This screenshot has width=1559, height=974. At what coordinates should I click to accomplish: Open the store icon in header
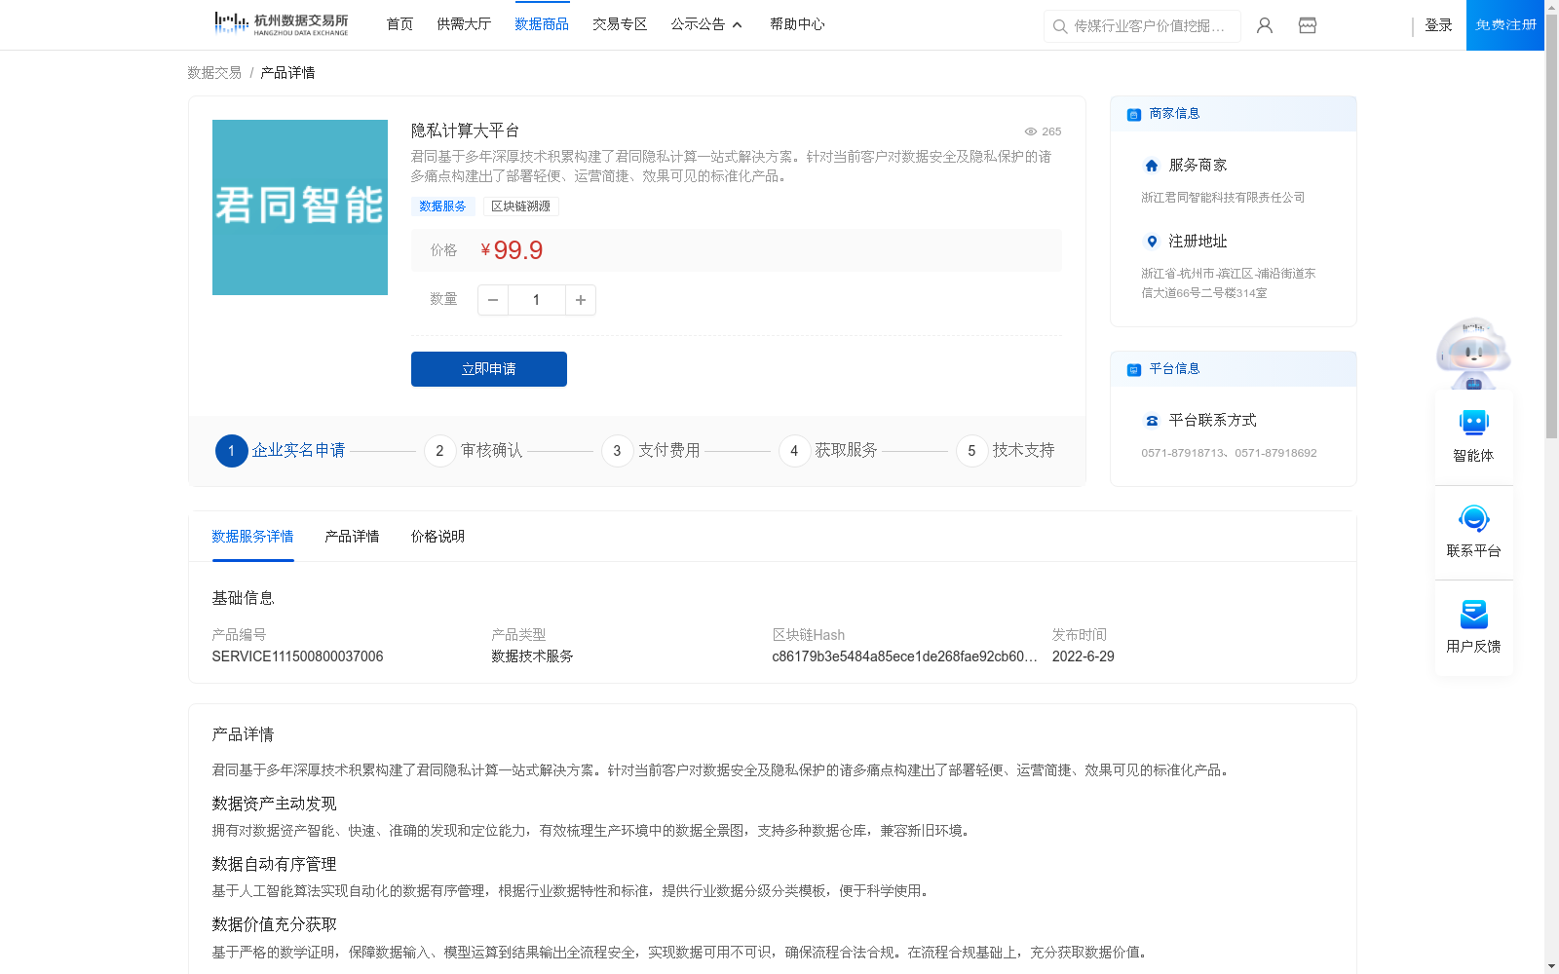pyautogui.click(x=1308, y=25)
